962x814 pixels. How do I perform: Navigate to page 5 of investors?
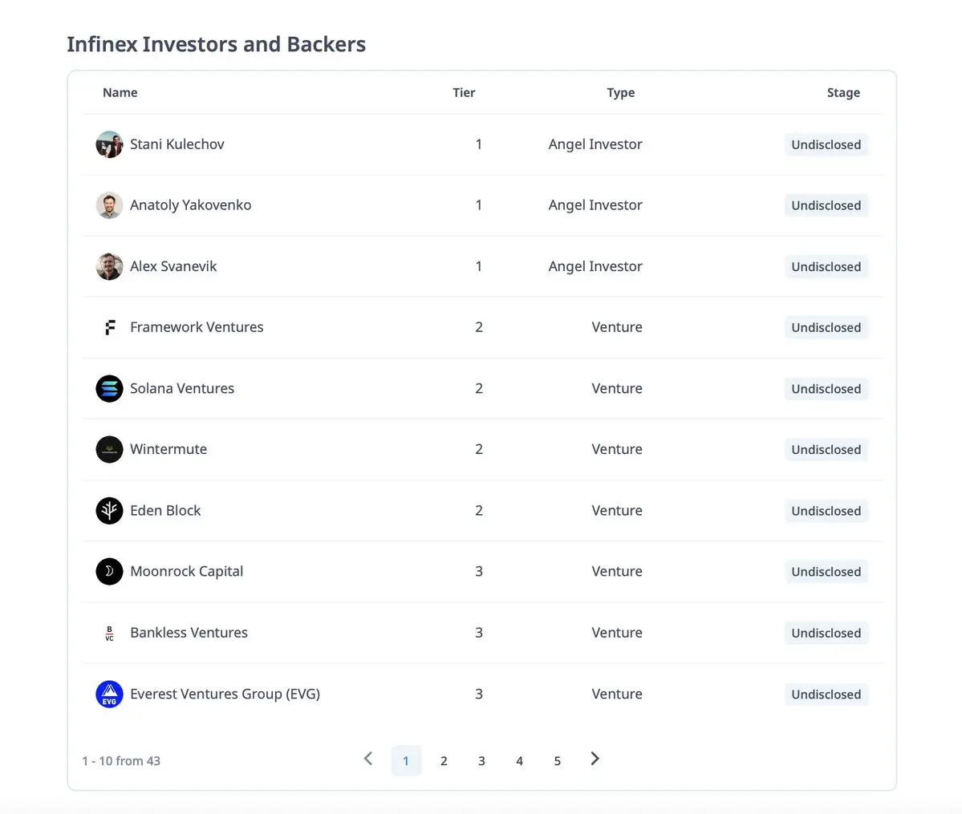(x=557, y=760)
